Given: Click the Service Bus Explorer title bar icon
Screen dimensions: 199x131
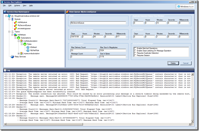Looking at the screenshot, I should tap(2, 2).
